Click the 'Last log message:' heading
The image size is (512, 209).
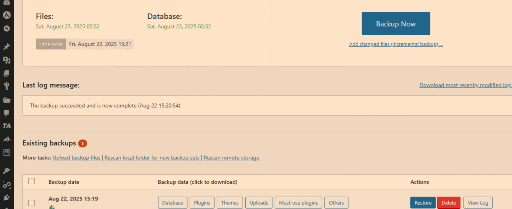pyautogui.click(x=51, y=85)
